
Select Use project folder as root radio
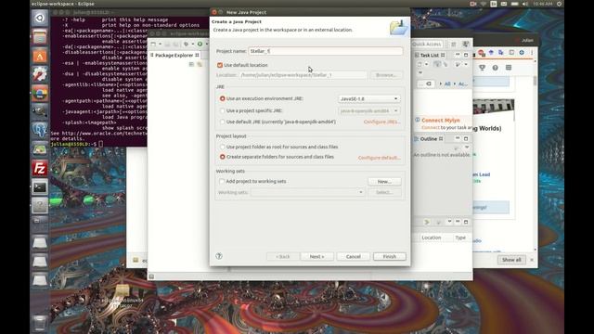point(223,147)
